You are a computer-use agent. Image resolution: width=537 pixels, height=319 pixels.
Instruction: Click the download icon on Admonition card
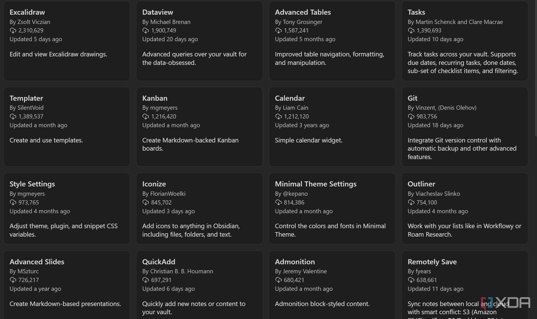(278, 280)
